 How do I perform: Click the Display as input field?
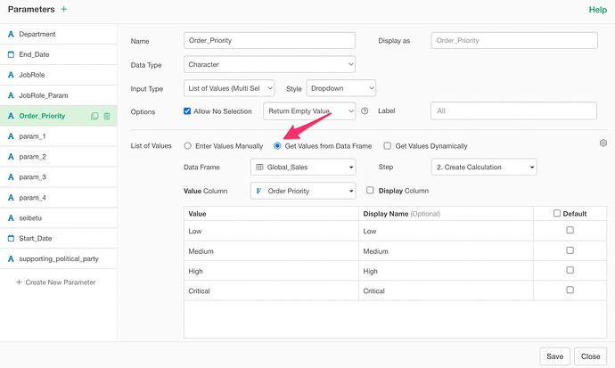(x=514, y=40)
